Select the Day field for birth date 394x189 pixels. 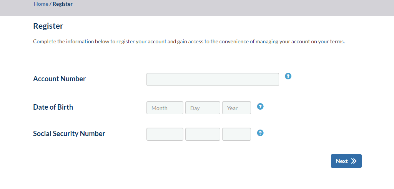coord(203,108)
